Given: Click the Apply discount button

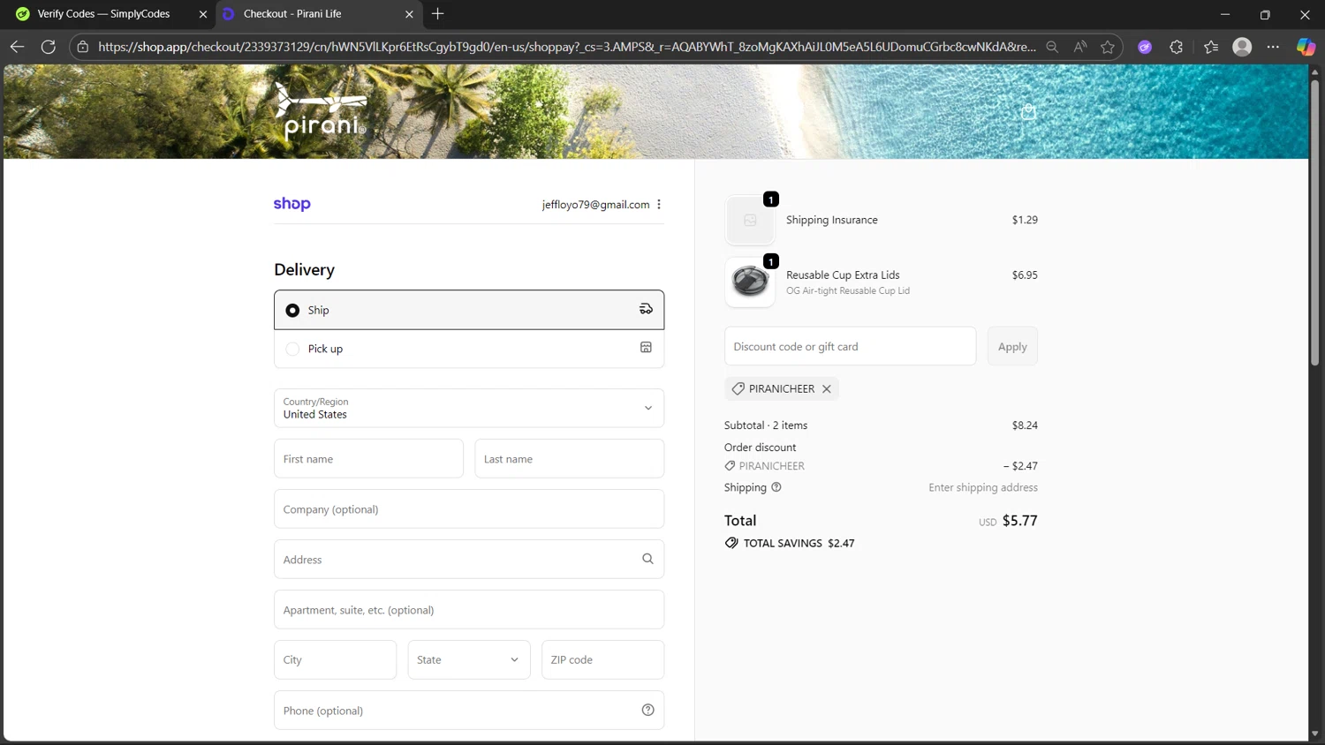Looking at the screenshot, I should pos(1012,346).
